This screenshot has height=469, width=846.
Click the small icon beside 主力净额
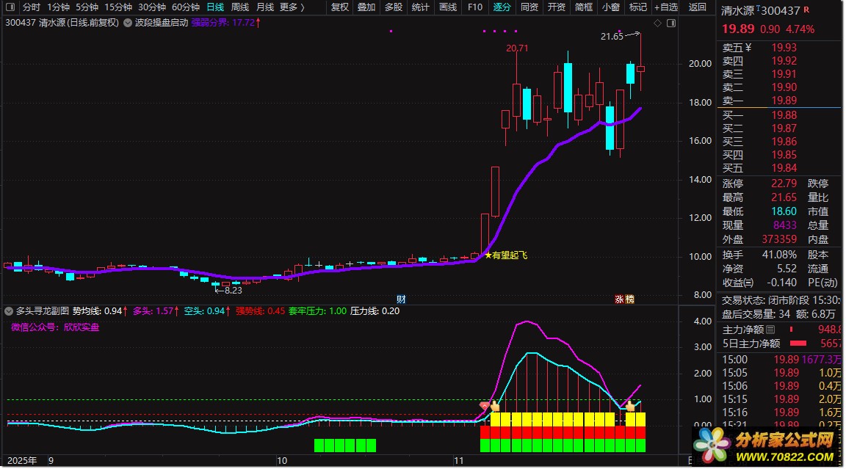[770, 330]
